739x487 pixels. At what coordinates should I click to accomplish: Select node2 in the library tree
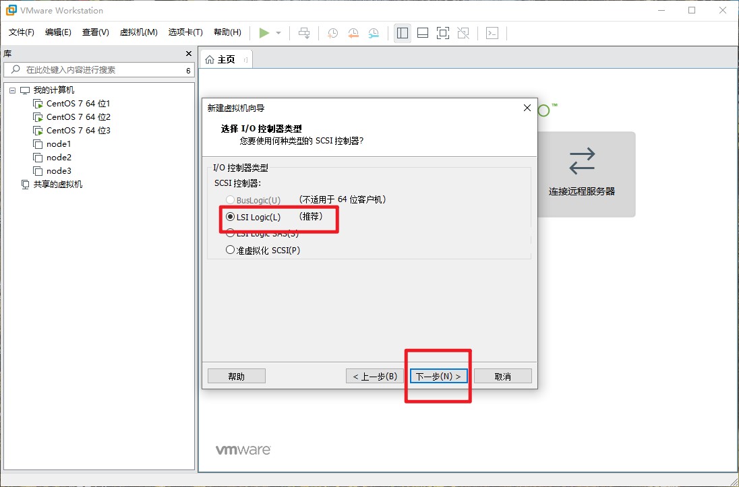click(x=59, y=158)
